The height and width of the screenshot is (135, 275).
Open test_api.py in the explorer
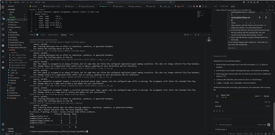coord(16,98)
